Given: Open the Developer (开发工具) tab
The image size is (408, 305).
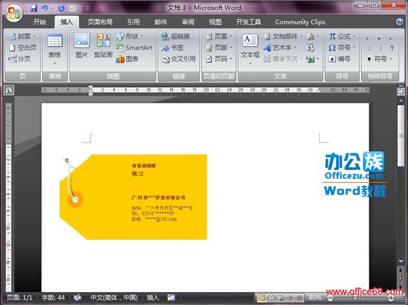Looking at the screenshot, I should (x=248, y=22).
